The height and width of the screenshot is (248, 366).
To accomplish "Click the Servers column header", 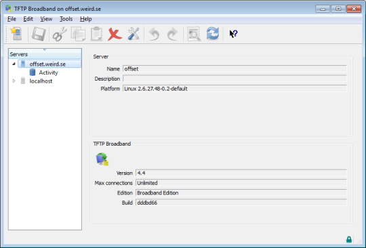I will pos(45,54).
